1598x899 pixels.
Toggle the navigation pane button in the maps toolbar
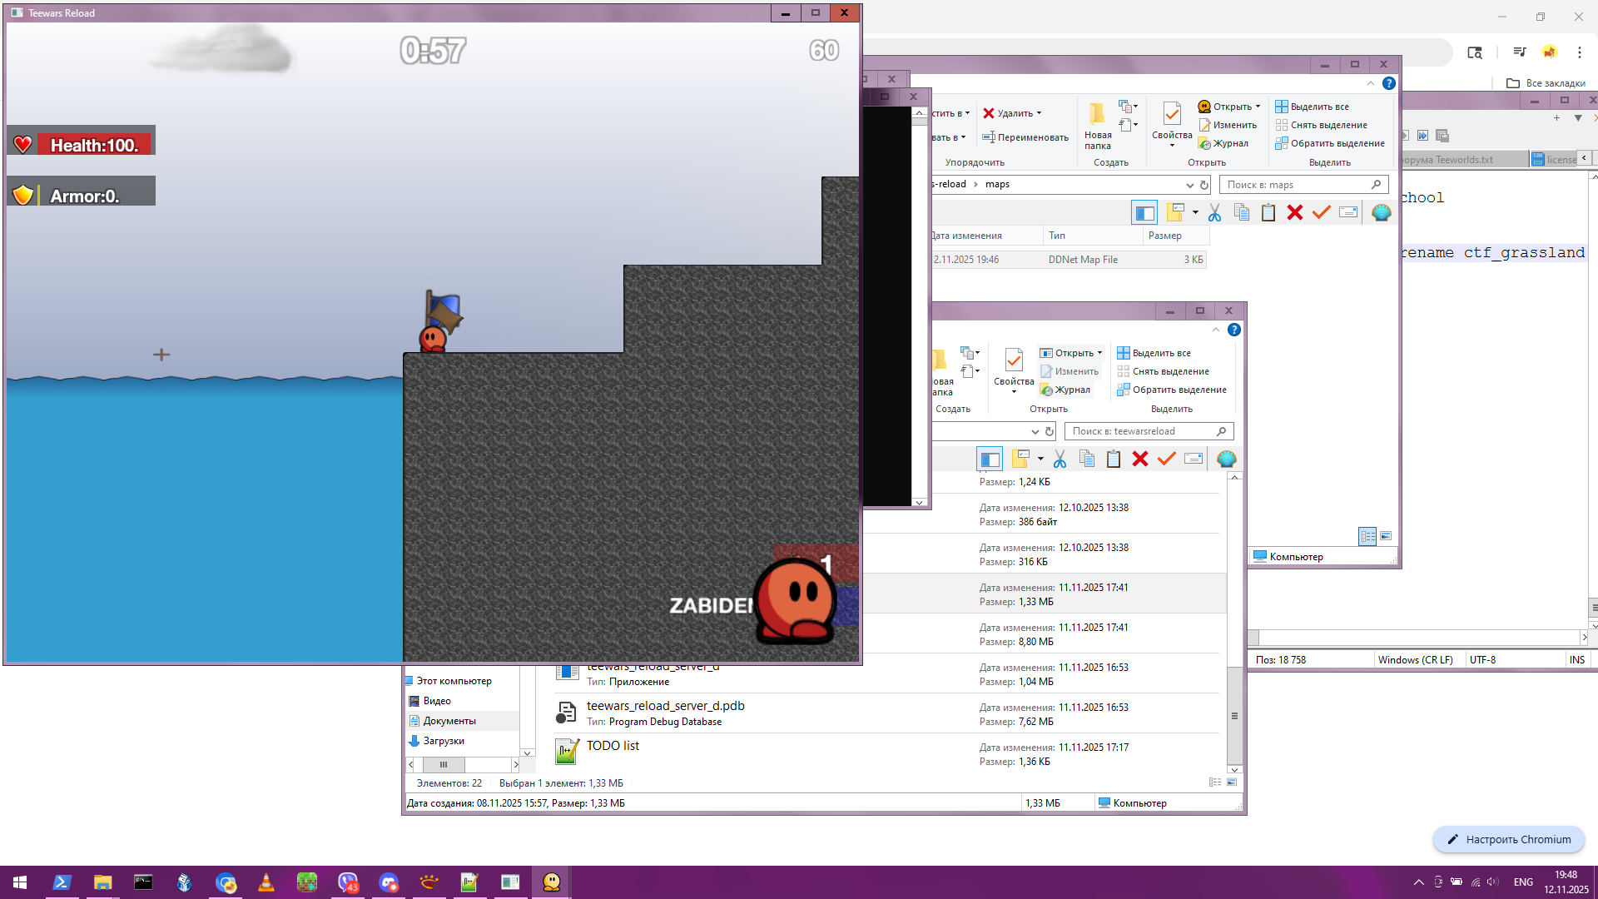(x=1144, y=213)
